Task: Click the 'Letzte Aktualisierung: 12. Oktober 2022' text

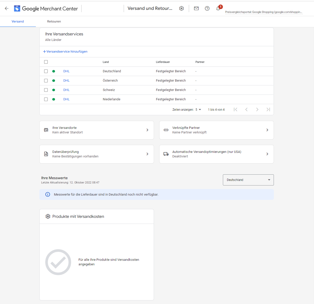Action: 70,182
